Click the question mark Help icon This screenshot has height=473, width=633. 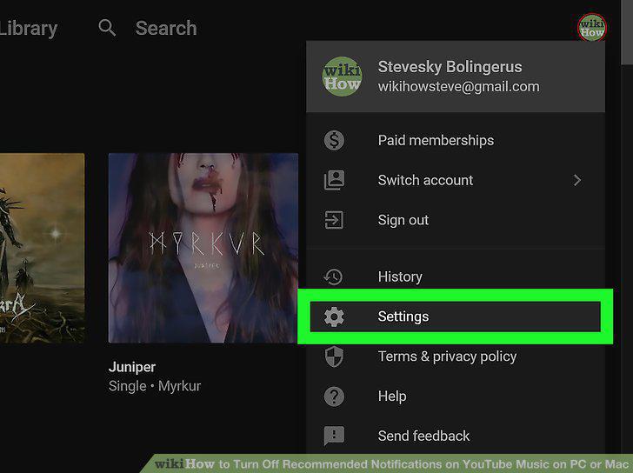(334, 396)
